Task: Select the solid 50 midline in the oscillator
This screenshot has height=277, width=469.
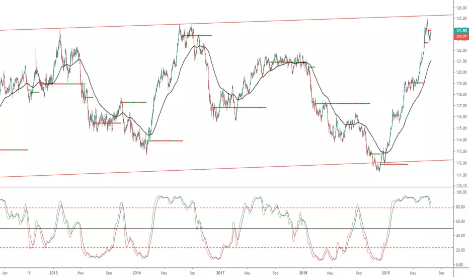Action: [x=227, y=229]
